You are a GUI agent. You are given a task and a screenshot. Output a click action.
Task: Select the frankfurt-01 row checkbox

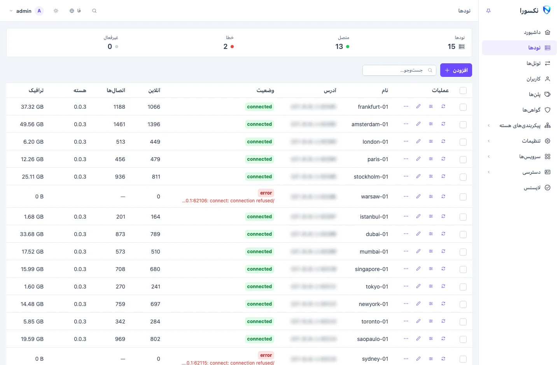(463, 107)
